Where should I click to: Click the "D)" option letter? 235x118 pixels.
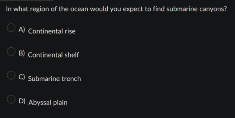pyautogui.click(x=22, y=101)
